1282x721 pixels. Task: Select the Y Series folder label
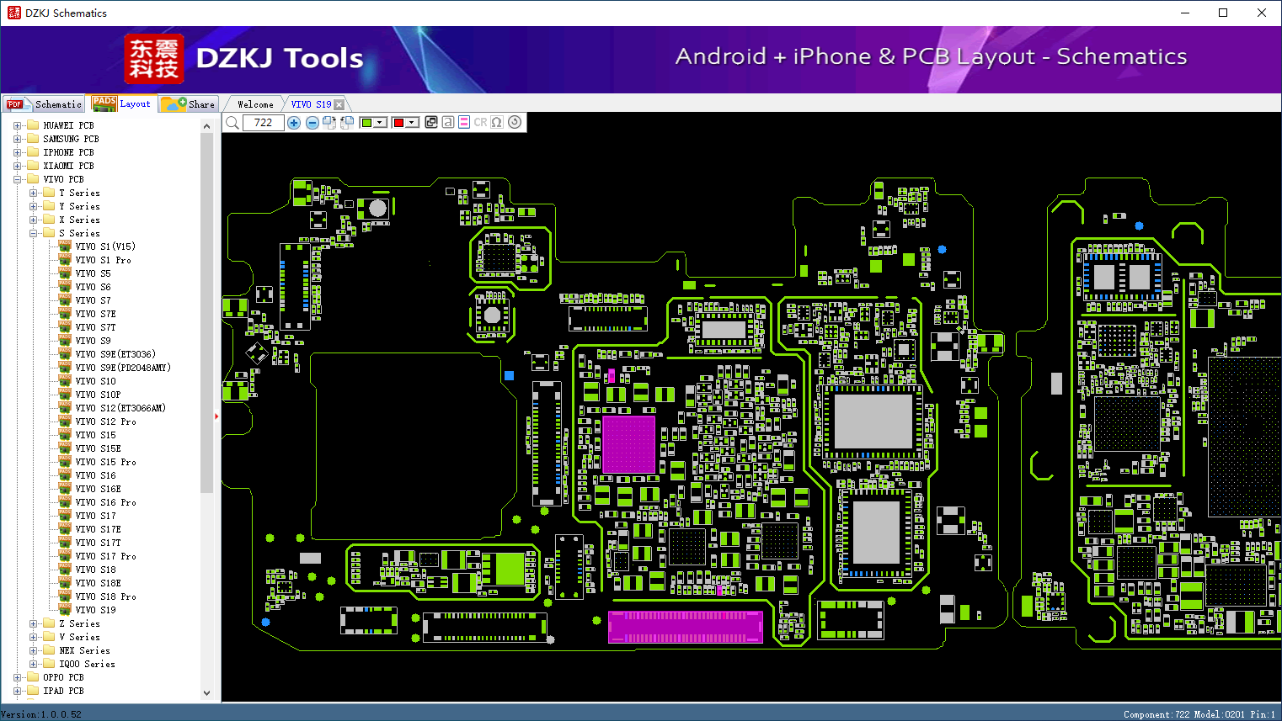coord(80,206)
